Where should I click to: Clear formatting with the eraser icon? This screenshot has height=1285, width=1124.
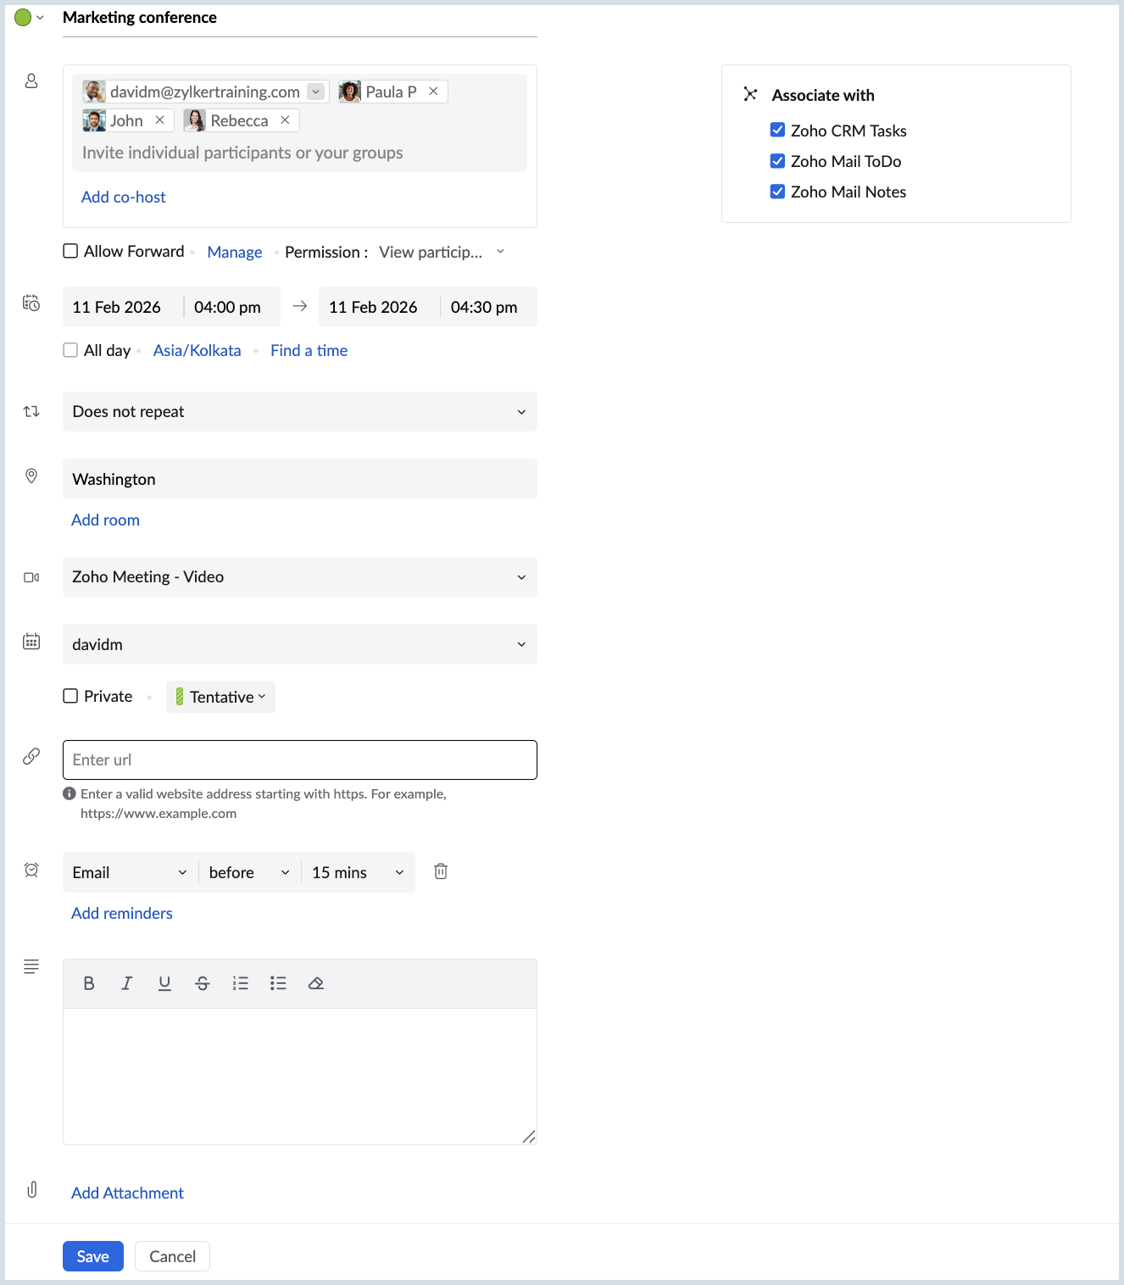coord(316,983)
